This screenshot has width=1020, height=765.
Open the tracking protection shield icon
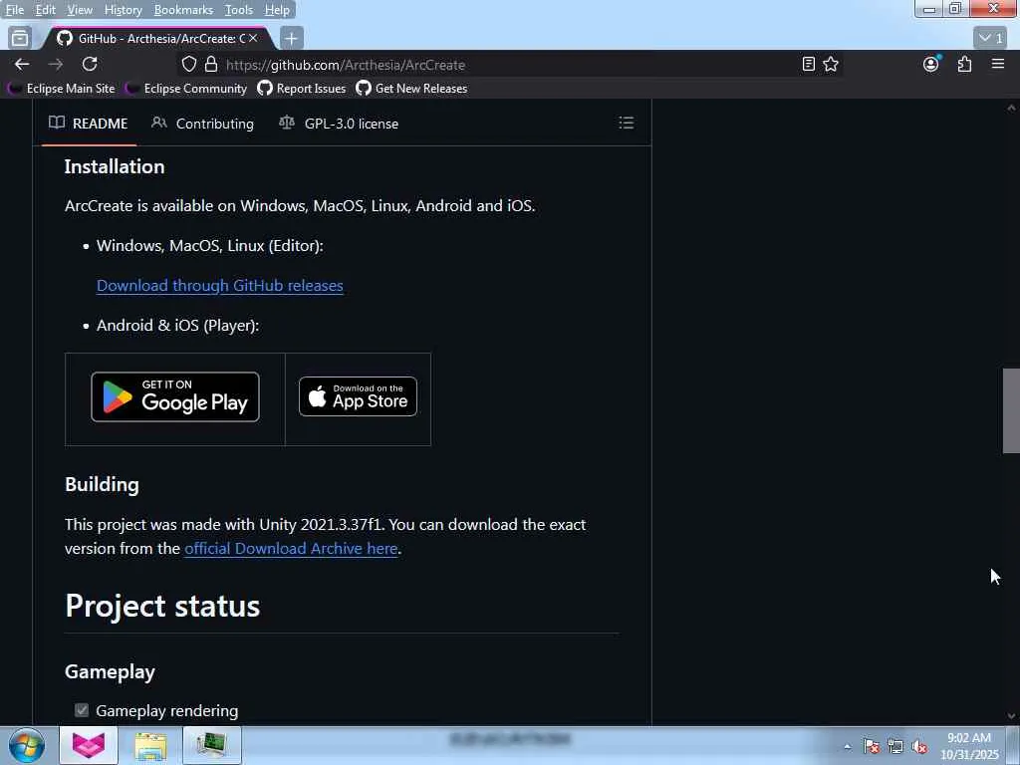[188, 64]
